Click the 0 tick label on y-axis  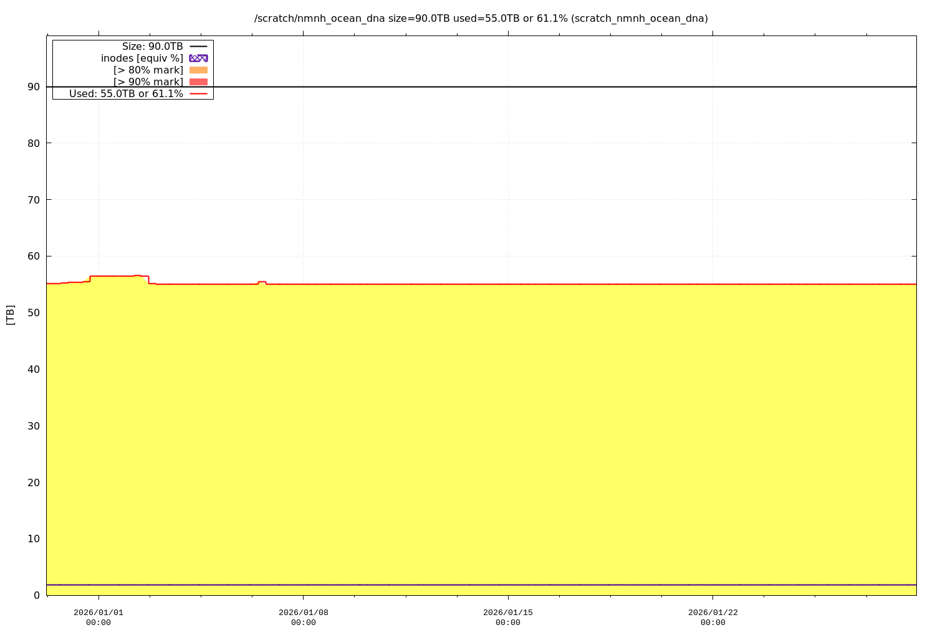pyautogui.click(x=37, y=595)
